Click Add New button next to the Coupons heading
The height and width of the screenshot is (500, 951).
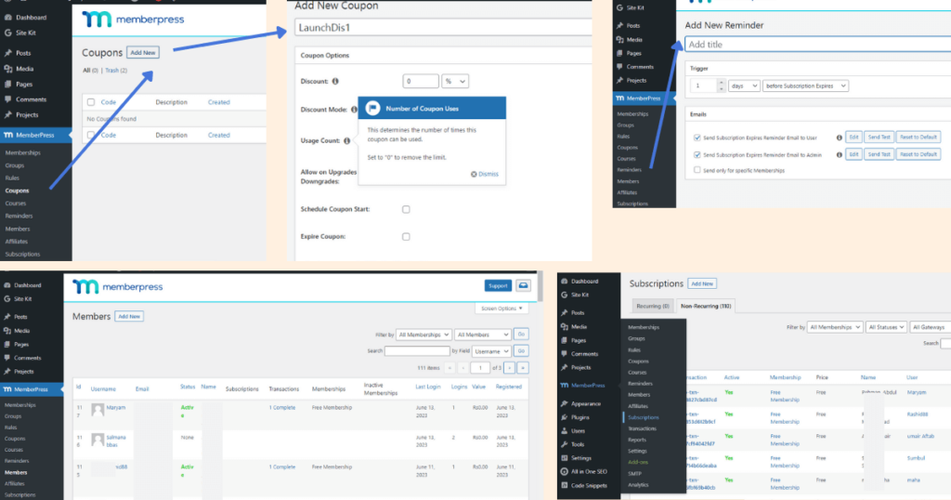coord(143,53)
